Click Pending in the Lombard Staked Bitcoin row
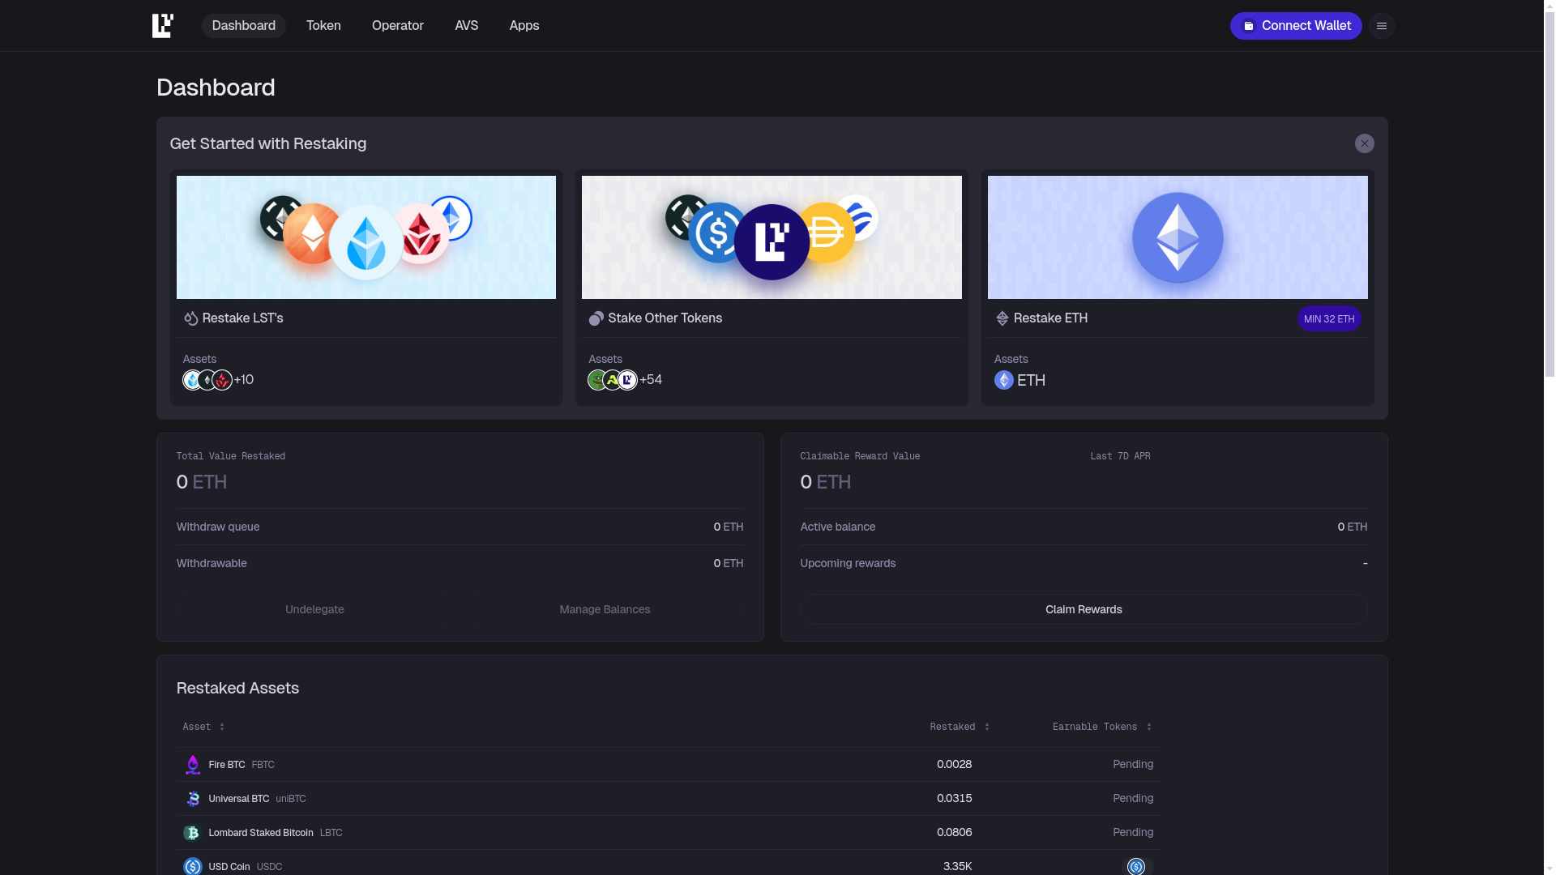Viewport: 1556px width, 875px height. point(1133,833)
